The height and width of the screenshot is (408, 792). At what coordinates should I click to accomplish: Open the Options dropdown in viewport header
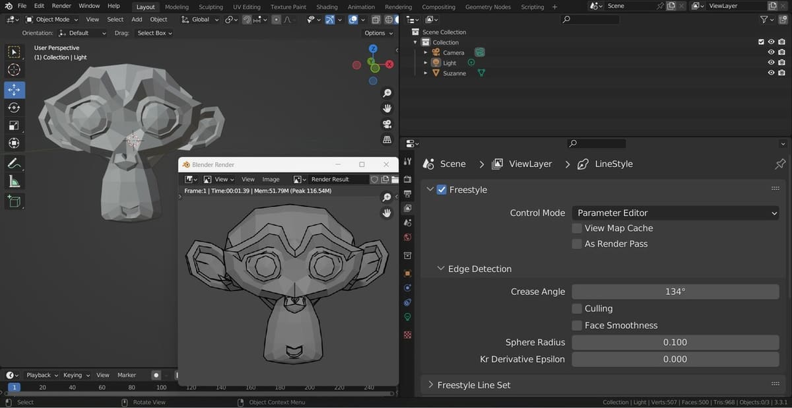378,32
